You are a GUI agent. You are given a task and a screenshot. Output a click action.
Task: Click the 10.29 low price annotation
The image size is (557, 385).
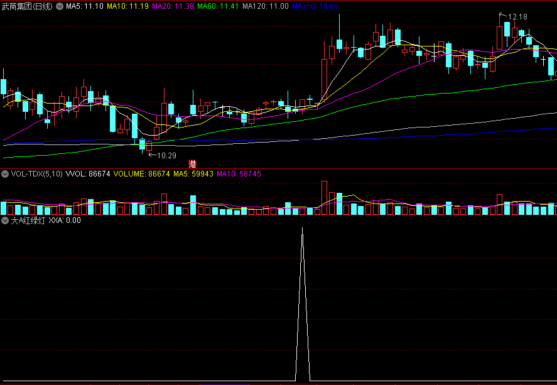(166, 156)
